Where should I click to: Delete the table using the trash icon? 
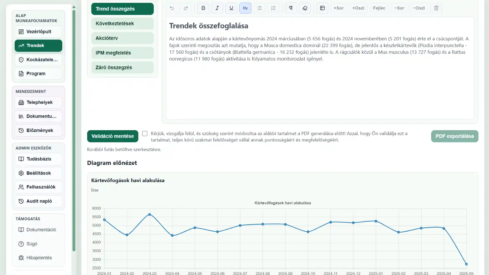436,8
